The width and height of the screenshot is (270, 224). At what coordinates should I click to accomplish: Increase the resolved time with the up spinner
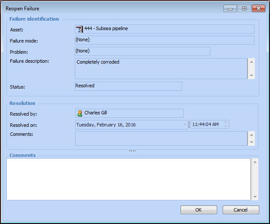click(x=225, y=123)
